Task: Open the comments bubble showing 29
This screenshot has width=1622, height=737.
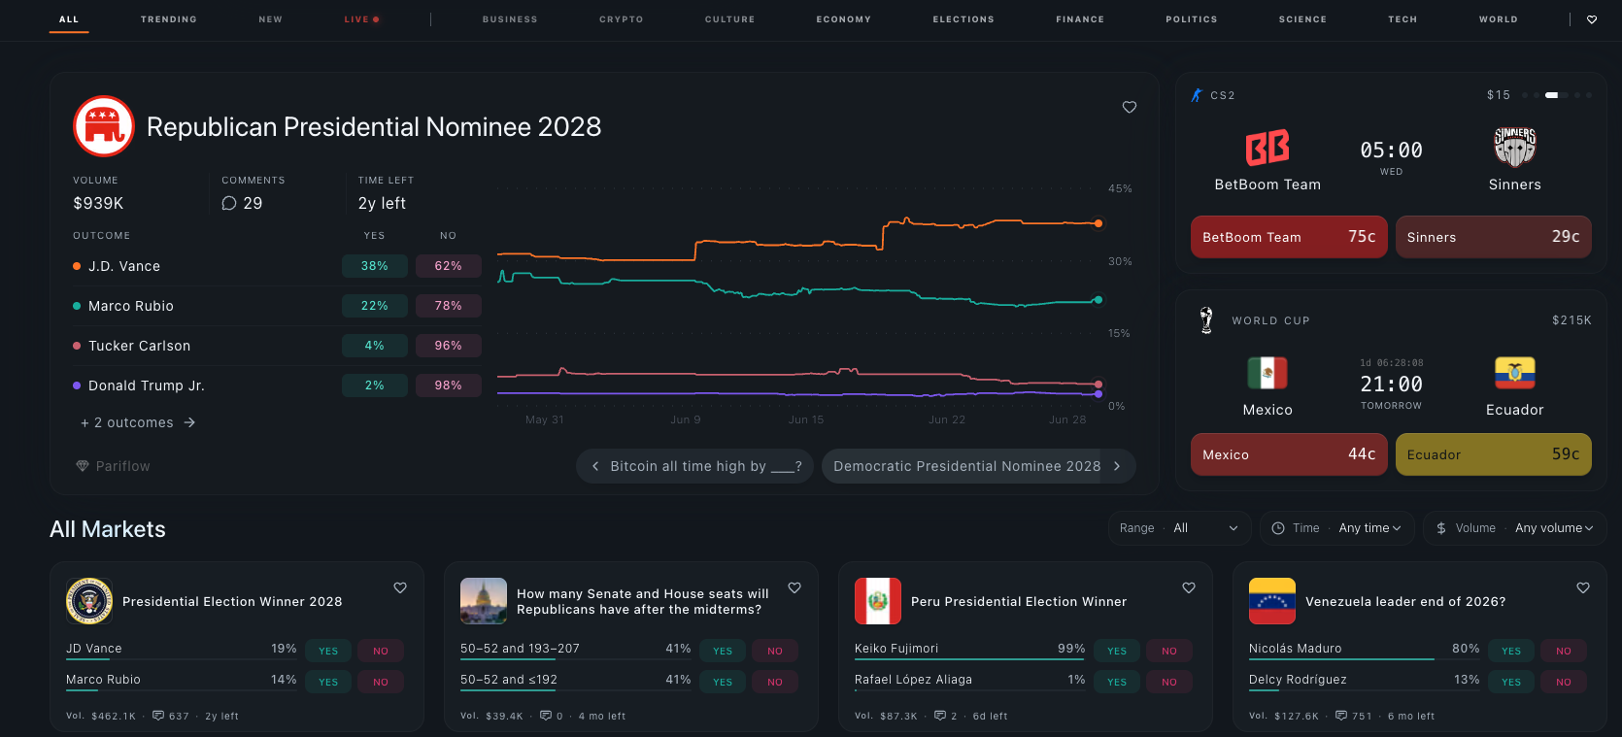Action: [x=229, y=203]
